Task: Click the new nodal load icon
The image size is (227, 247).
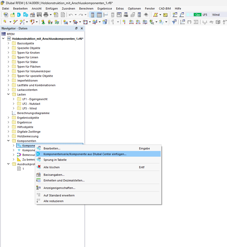Action: (124, 22)
